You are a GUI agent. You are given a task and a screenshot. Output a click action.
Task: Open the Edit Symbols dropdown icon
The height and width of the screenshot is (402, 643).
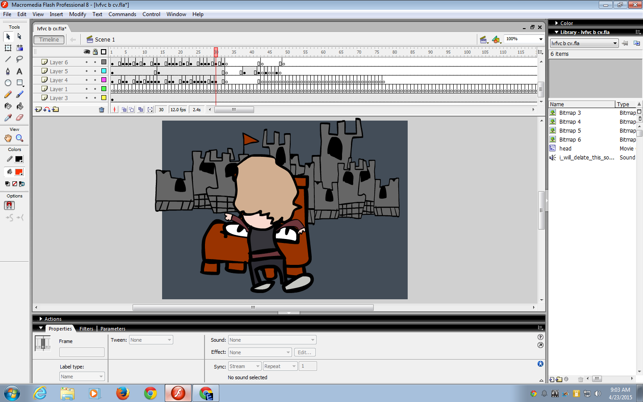point(496,40)
